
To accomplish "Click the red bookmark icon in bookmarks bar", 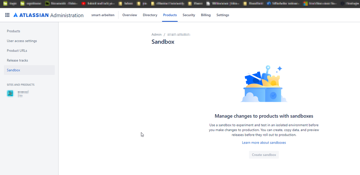I will point(84,4).
